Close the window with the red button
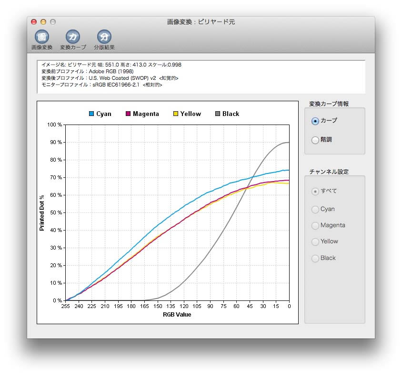The width and height of the screenshot is (402, 376). [x=34, y=22]
